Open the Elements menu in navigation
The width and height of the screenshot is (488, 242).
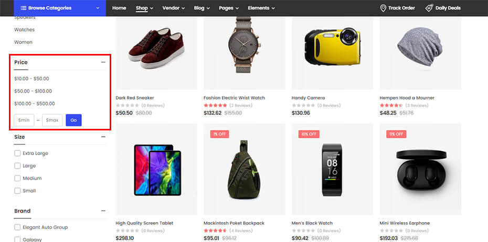point(261,8)
